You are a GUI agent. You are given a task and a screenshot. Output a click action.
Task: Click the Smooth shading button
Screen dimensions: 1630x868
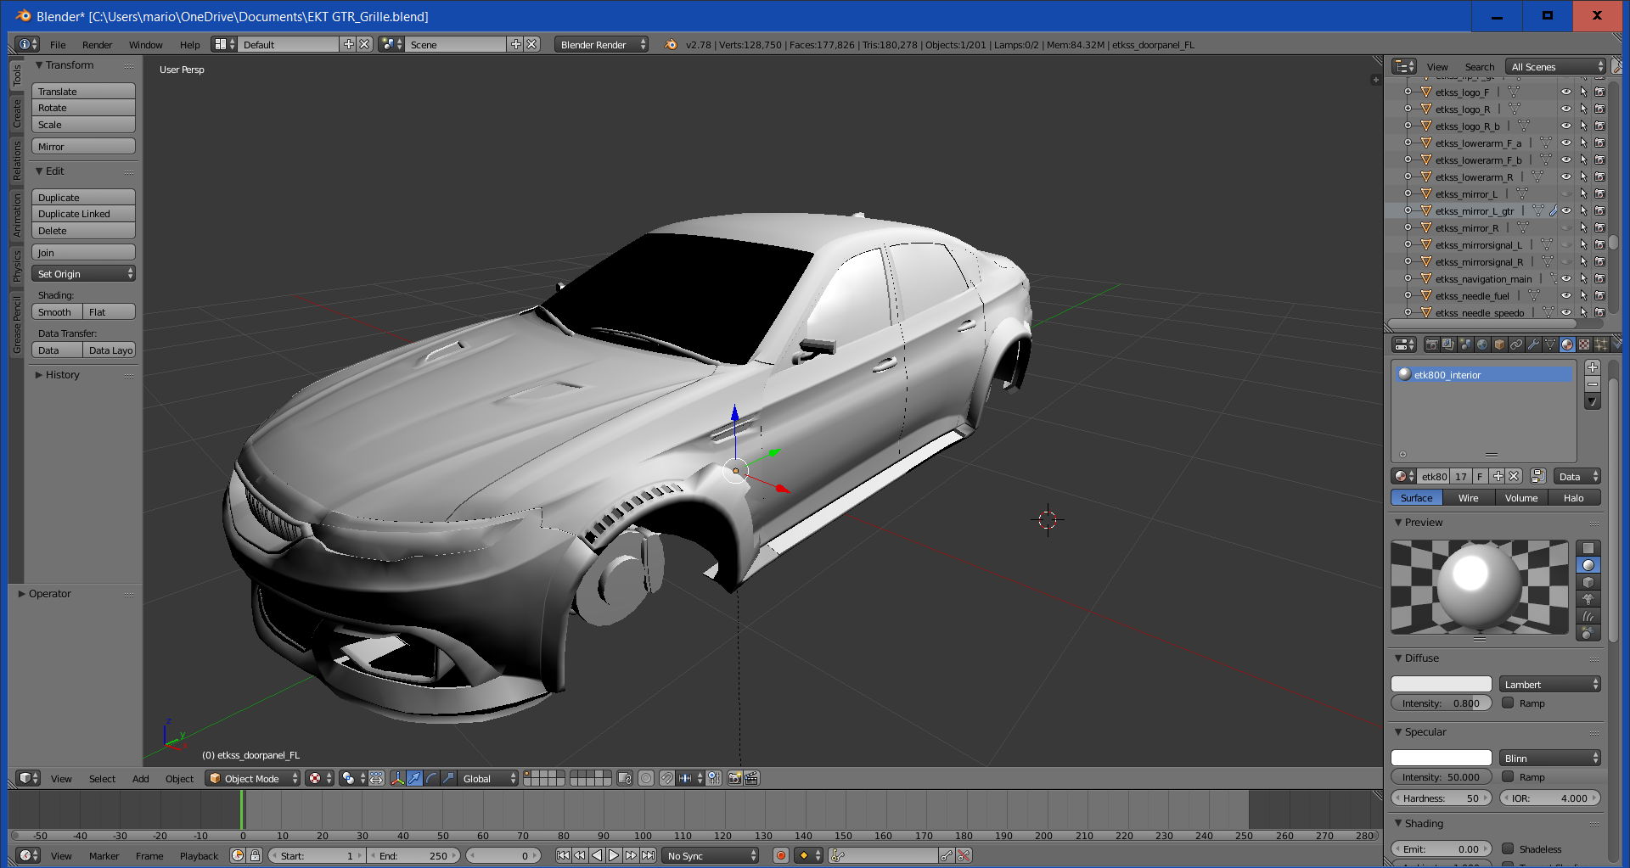click(56, 312)
